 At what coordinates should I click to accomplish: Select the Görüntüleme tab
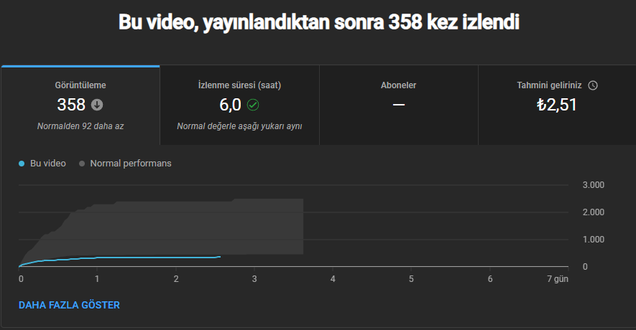[x=80, y=105]
